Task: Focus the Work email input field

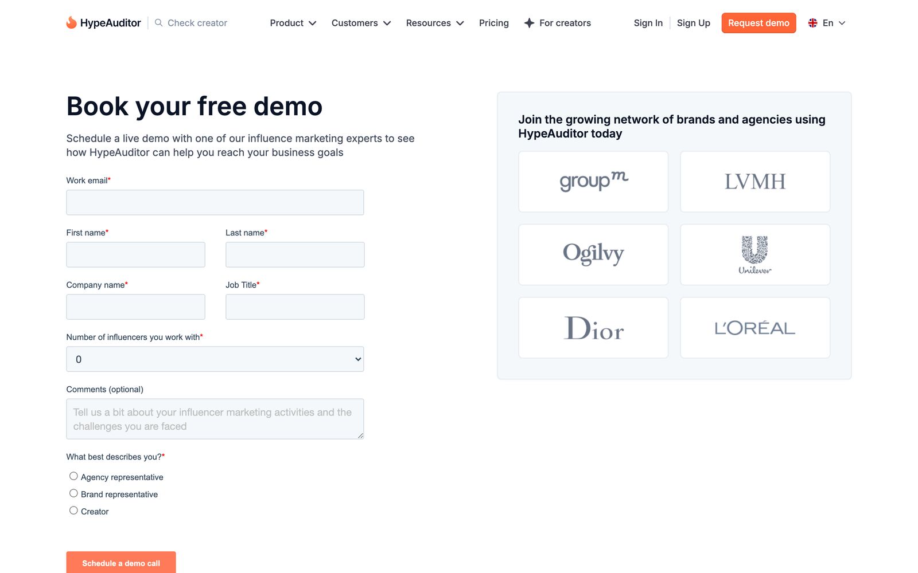Action: (x=215, y=203)
